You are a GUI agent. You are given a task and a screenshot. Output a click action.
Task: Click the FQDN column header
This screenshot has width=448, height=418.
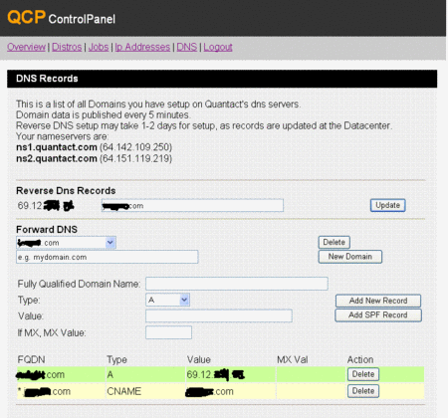[x=31, y=359]
